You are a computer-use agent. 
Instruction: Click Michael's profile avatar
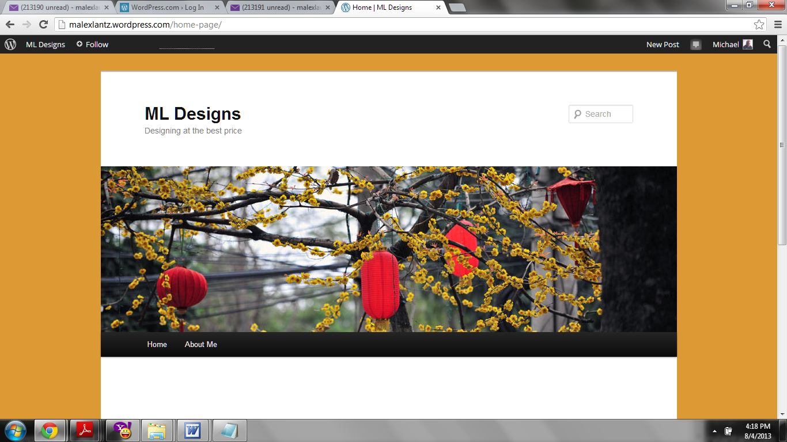click(x=748, y=44)
